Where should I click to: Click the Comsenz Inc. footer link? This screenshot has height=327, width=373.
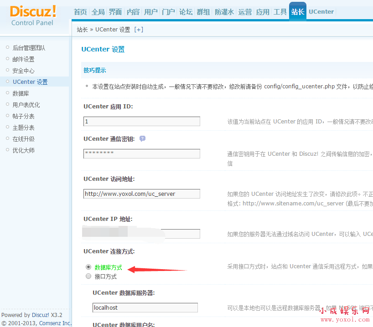[x=56, y=323]
